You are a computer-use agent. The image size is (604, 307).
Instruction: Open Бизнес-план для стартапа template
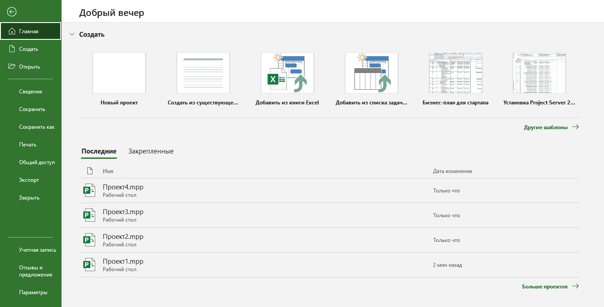[x=455, y=73]
